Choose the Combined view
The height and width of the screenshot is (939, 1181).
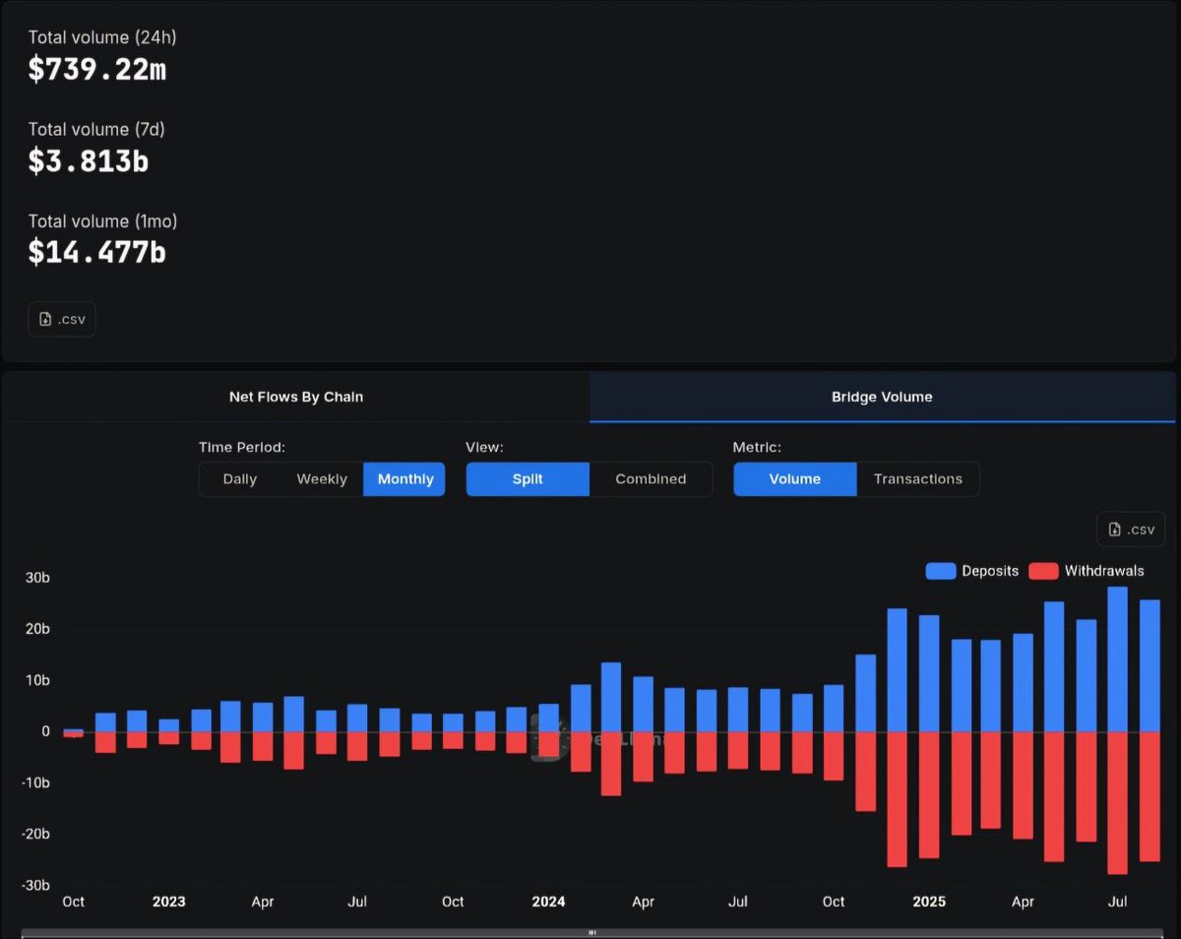(651, 479)
